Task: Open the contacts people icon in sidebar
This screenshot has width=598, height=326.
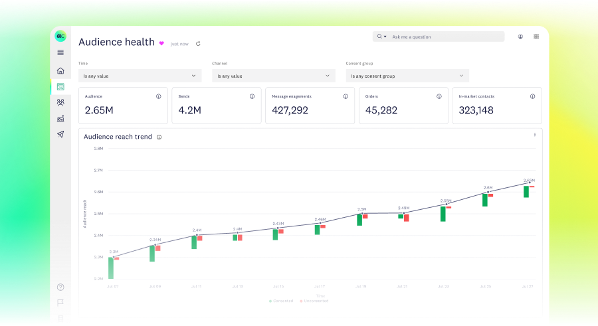Action: [60, 102]
